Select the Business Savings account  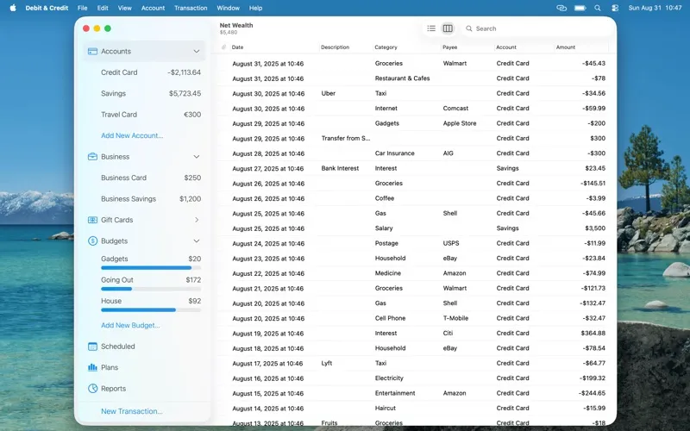(144, 199)
